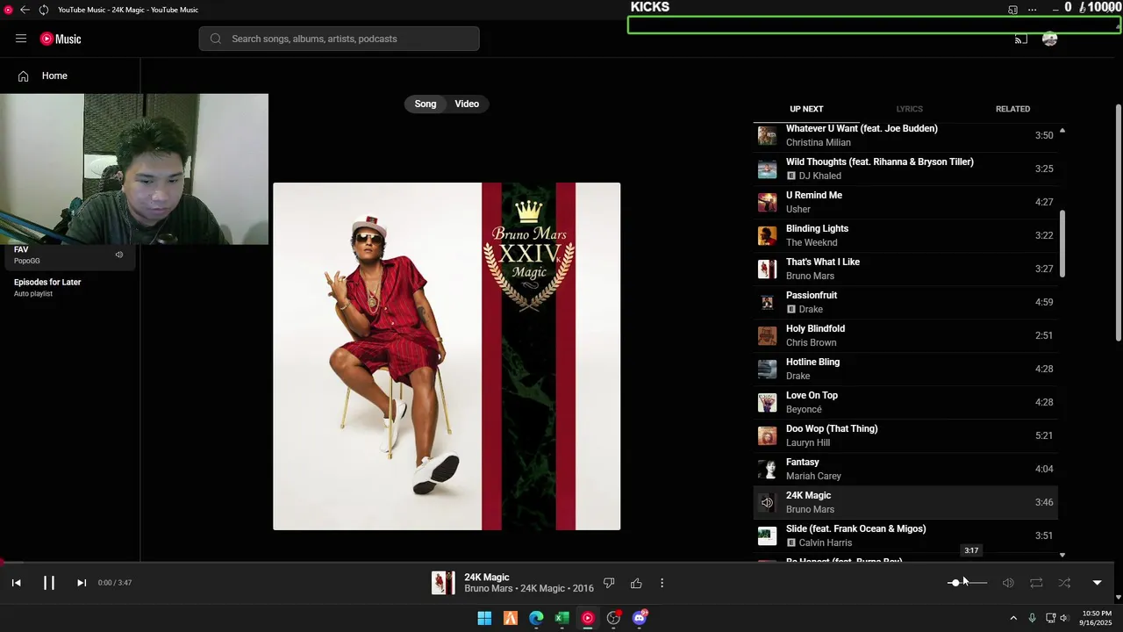Screen dimensions: 1123x632
Task: Open the app's three-dot title bar menu
Action: click(1032, 10)
